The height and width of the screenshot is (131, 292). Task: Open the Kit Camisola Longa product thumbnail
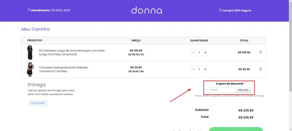pyautogui.click(x=30, y=53)
